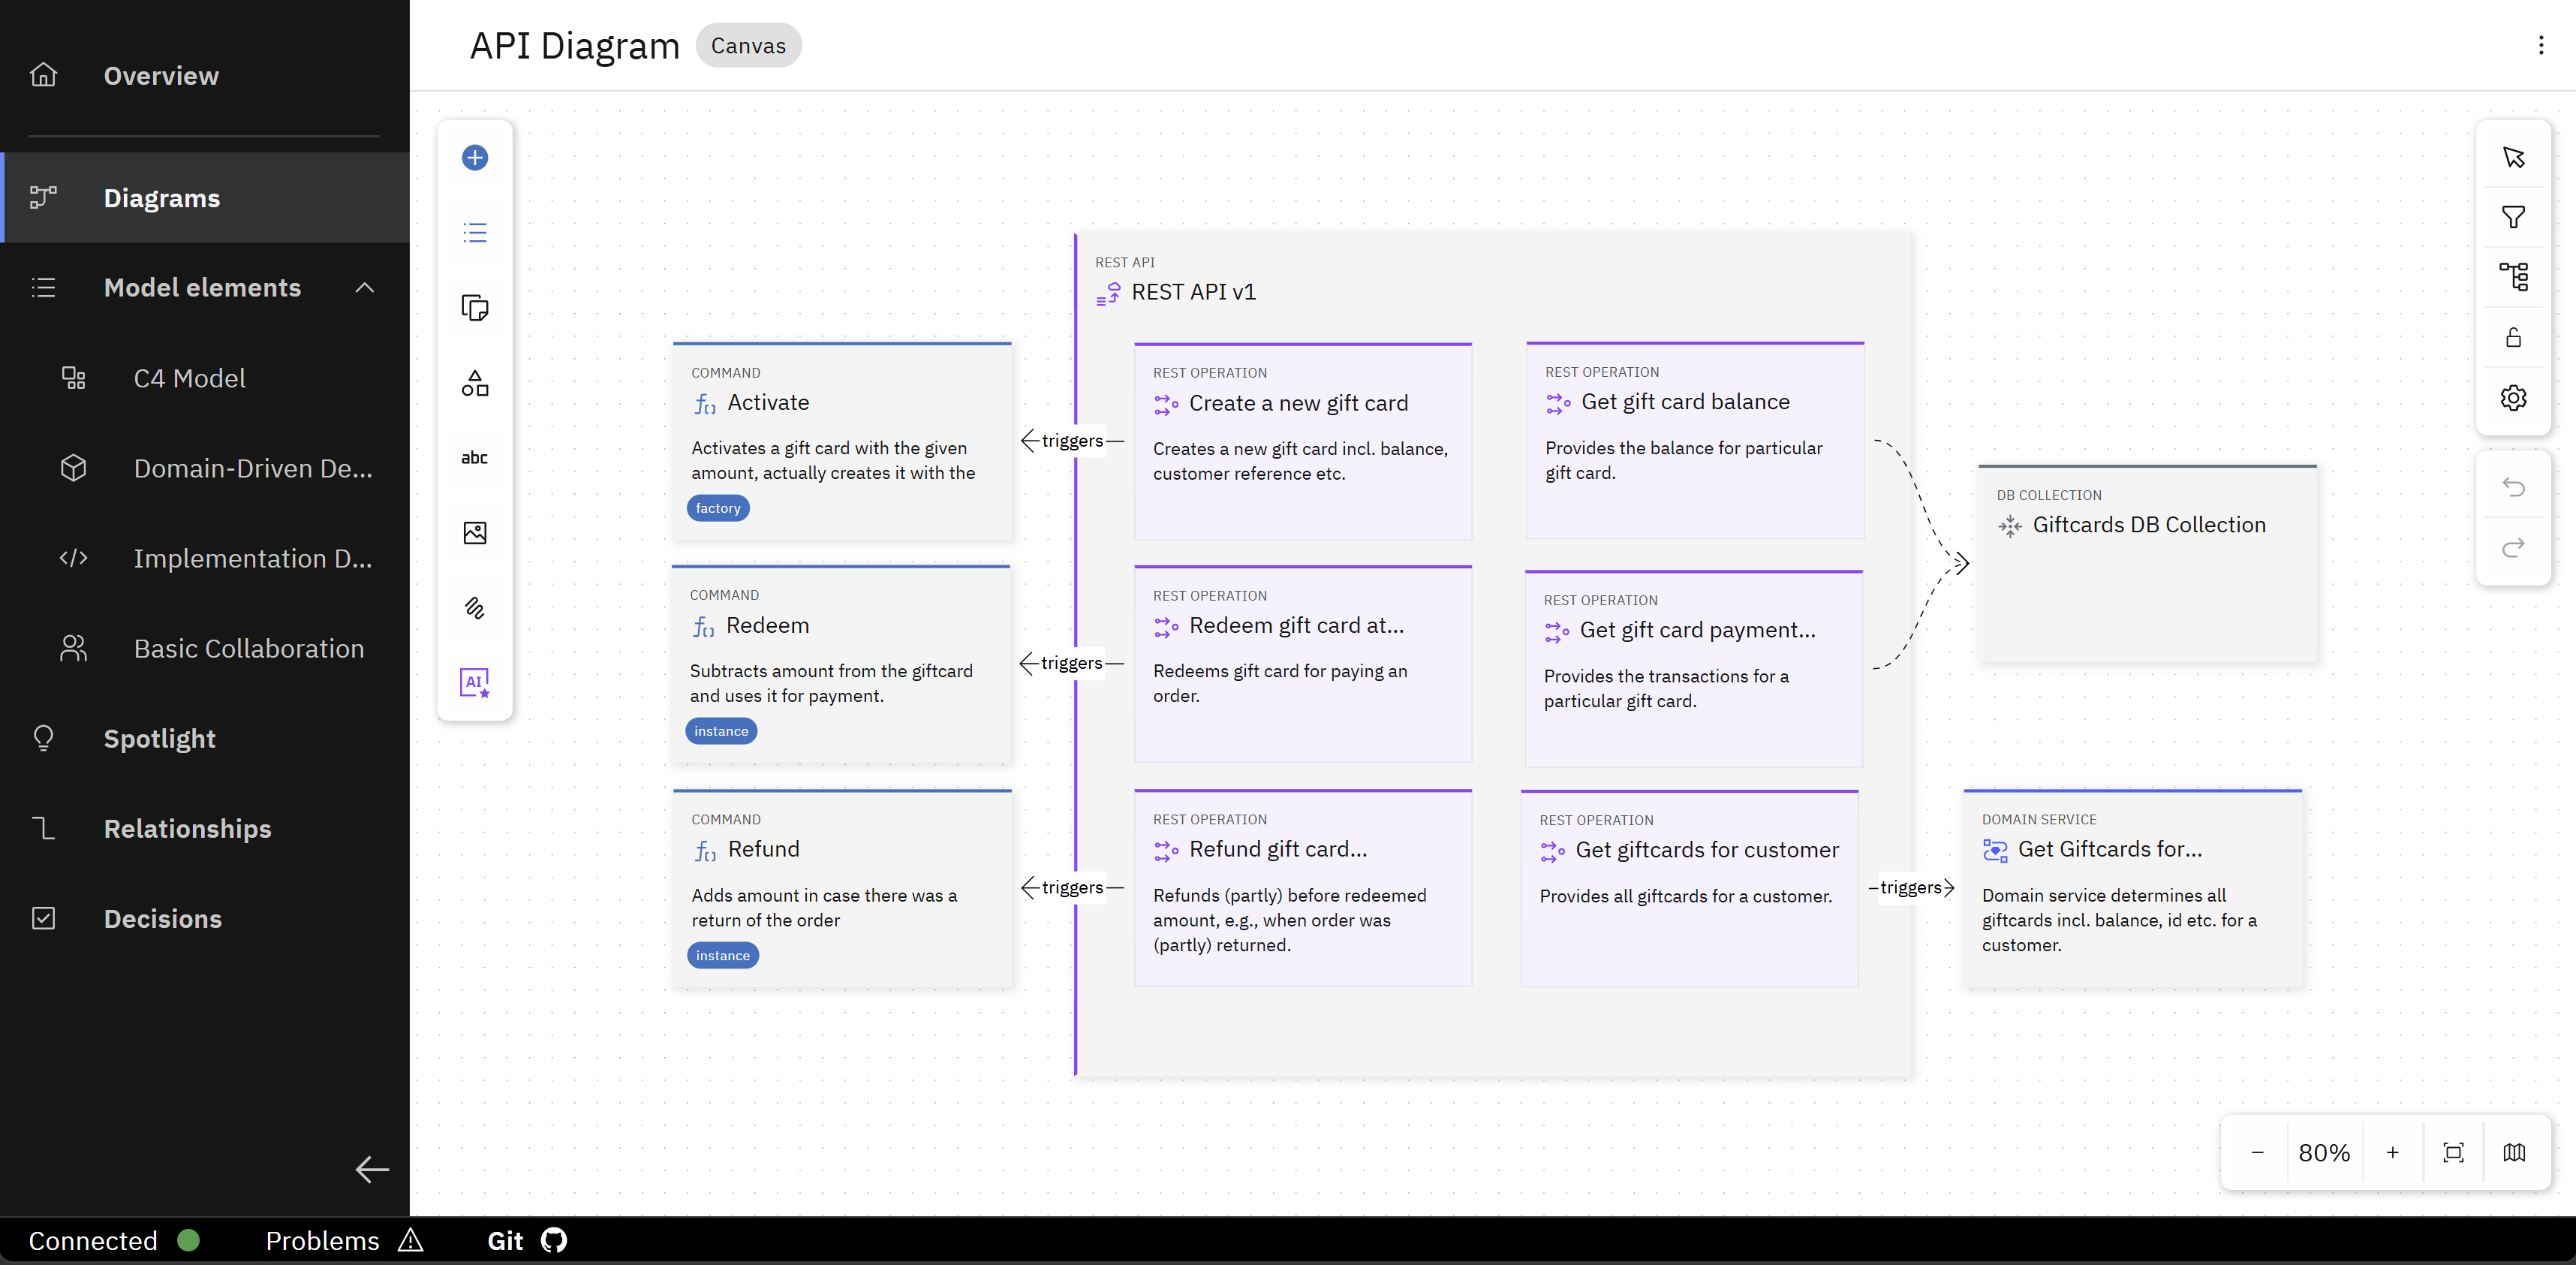This screenshot has width=2576, height=1265.
Task: Click the Connected status indicator
Action: [114, 1241]
